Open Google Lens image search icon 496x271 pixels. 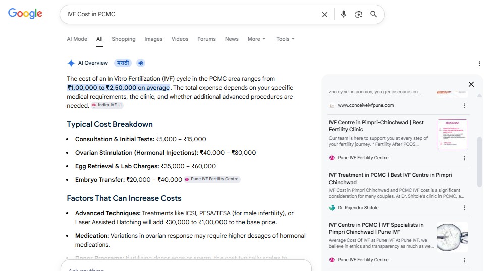358,14
